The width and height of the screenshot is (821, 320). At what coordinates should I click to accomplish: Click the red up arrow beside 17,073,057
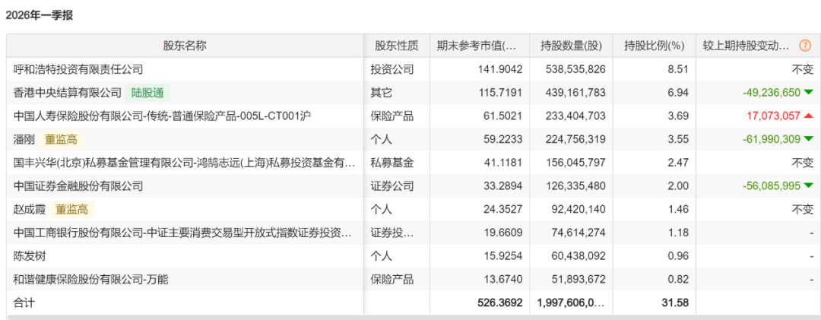808,116
